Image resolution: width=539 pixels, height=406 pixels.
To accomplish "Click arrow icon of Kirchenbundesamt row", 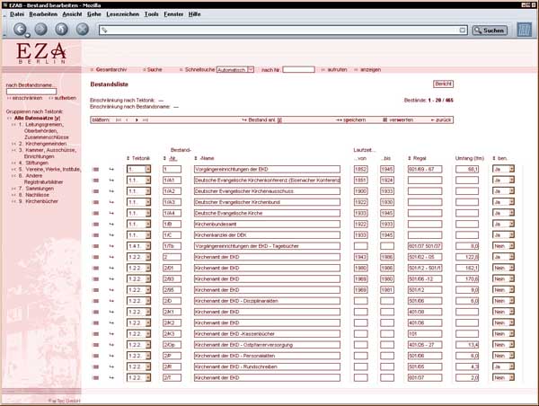I will [111, 225].
